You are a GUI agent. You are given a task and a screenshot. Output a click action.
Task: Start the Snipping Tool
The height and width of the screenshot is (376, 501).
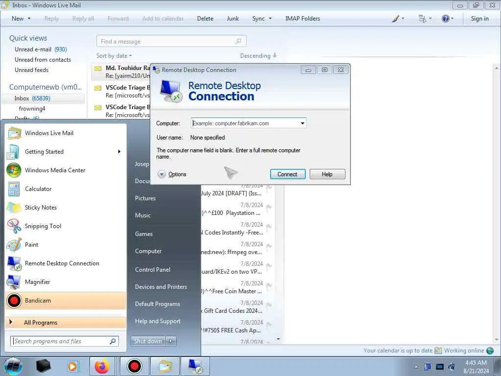point(66,226)
